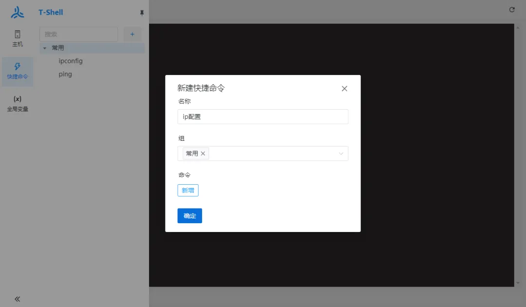Close the 新建快捷命令 dialog
The image size is (526, 307).
tap(344, 89)
